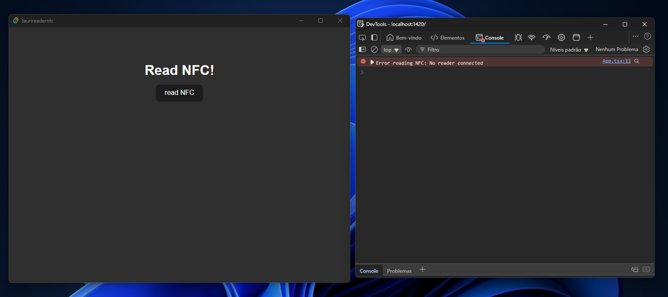Add more tools with the top plus icon
This screenshot has width=668, height=297.
tap(590, 37)
